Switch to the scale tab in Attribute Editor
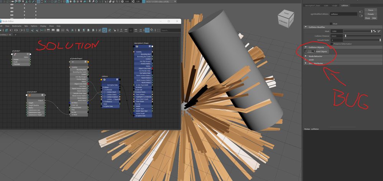This screenshot has width=383, height=181. (326, 5)
